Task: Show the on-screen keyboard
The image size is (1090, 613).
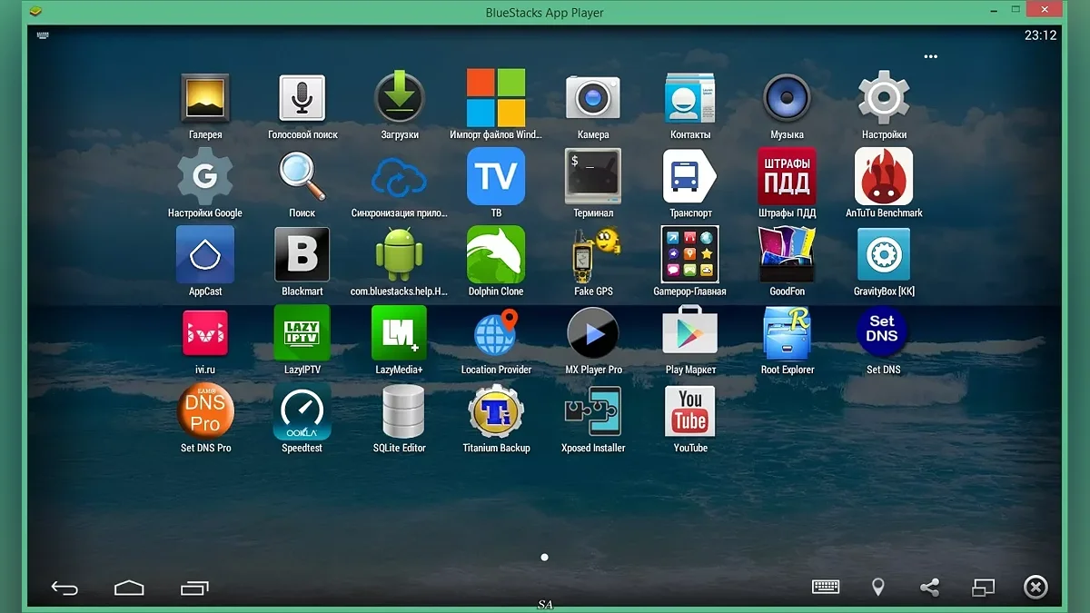Action: pyautogui.click(x=826, y=588)
